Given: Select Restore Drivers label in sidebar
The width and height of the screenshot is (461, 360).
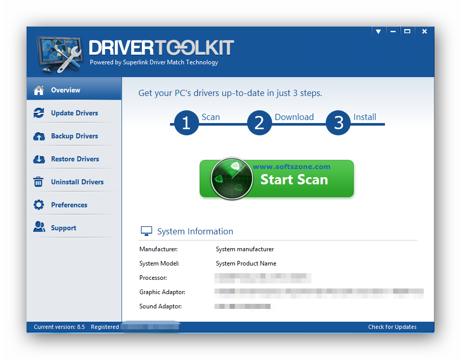Looking at the screenshot, I should tap(75, 159).
